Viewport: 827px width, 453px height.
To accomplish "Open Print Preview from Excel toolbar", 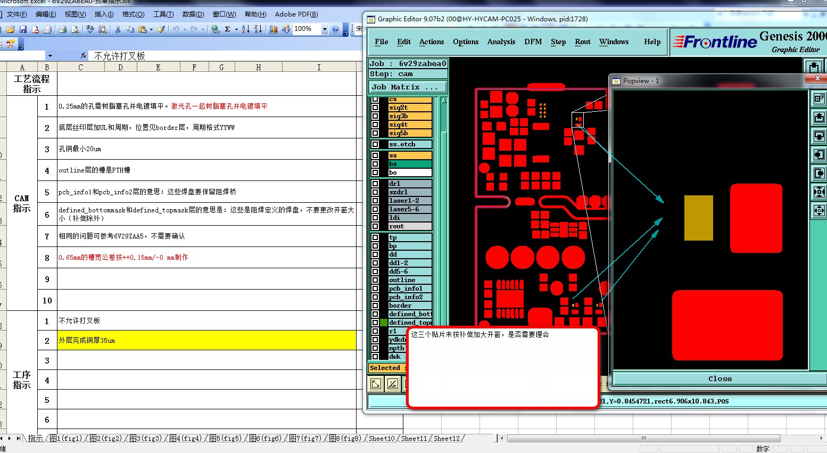I will point(75,29).
